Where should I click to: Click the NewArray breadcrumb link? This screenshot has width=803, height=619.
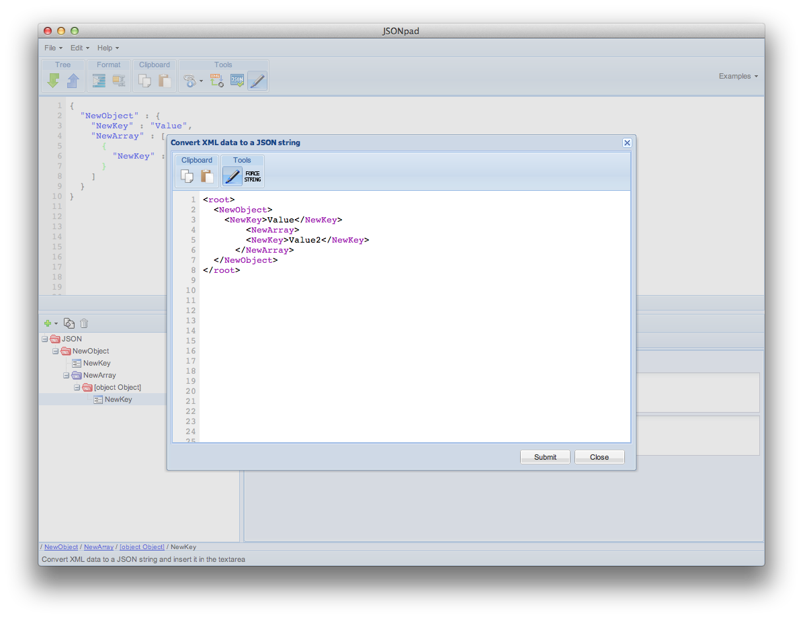99,546
